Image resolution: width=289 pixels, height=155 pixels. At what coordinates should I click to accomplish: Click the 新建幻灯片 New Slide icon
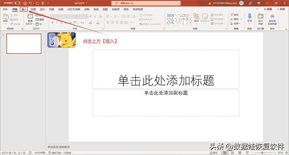pos(30,16)
